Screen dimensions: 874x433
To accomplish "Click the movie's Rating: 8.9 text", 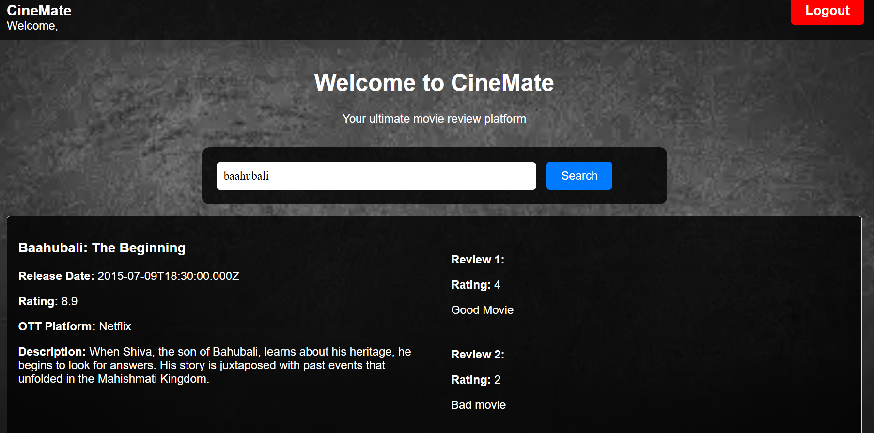I will [48, 301].
